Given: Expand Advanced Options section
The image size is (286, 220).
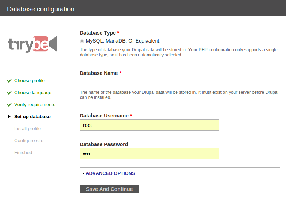Looking at the screenshot, I should (x=110, y=173).
